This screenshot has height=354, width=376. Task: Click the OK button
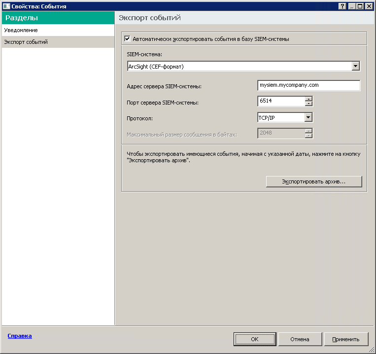coord(254,339)
